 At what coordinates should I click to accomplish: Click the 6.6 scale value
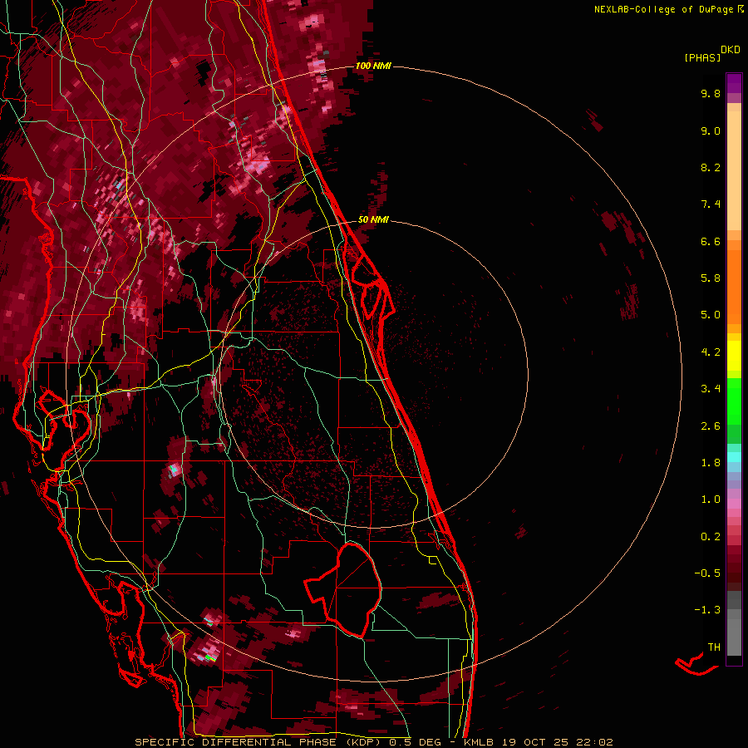pos(711,241)
